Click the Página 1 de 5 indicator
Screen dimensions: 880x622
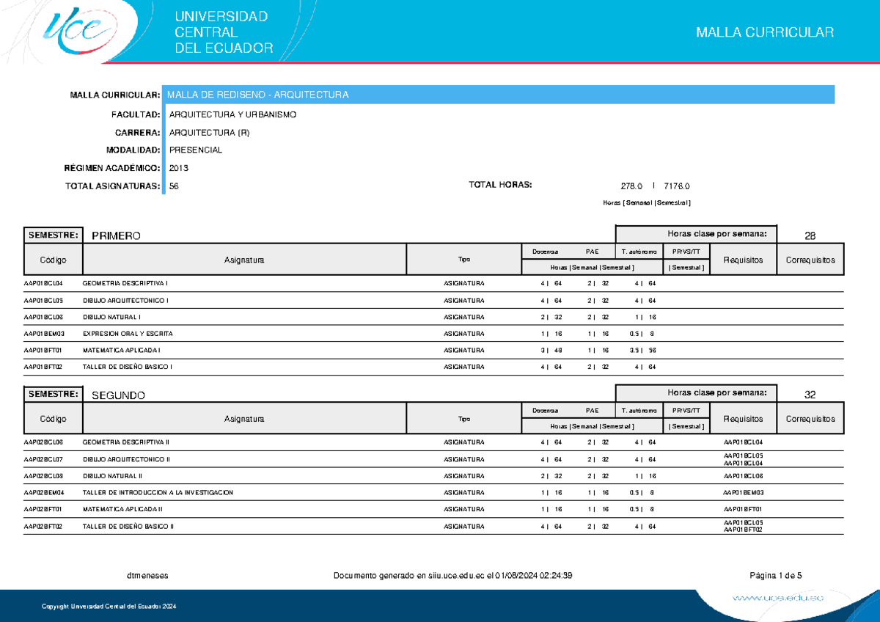click(776, 576)
